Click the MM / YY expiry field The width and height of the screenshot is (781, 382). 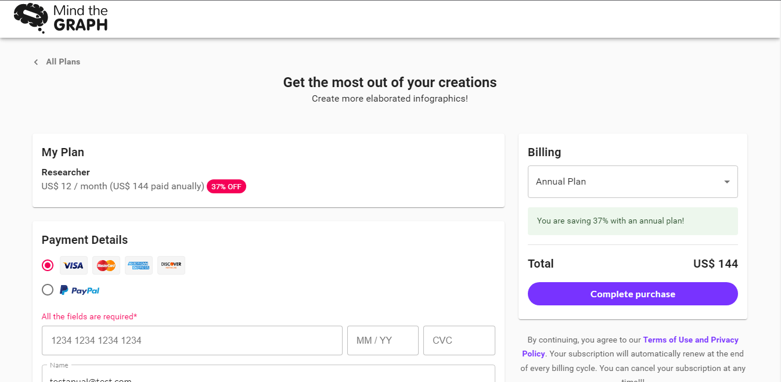(383, 340)
